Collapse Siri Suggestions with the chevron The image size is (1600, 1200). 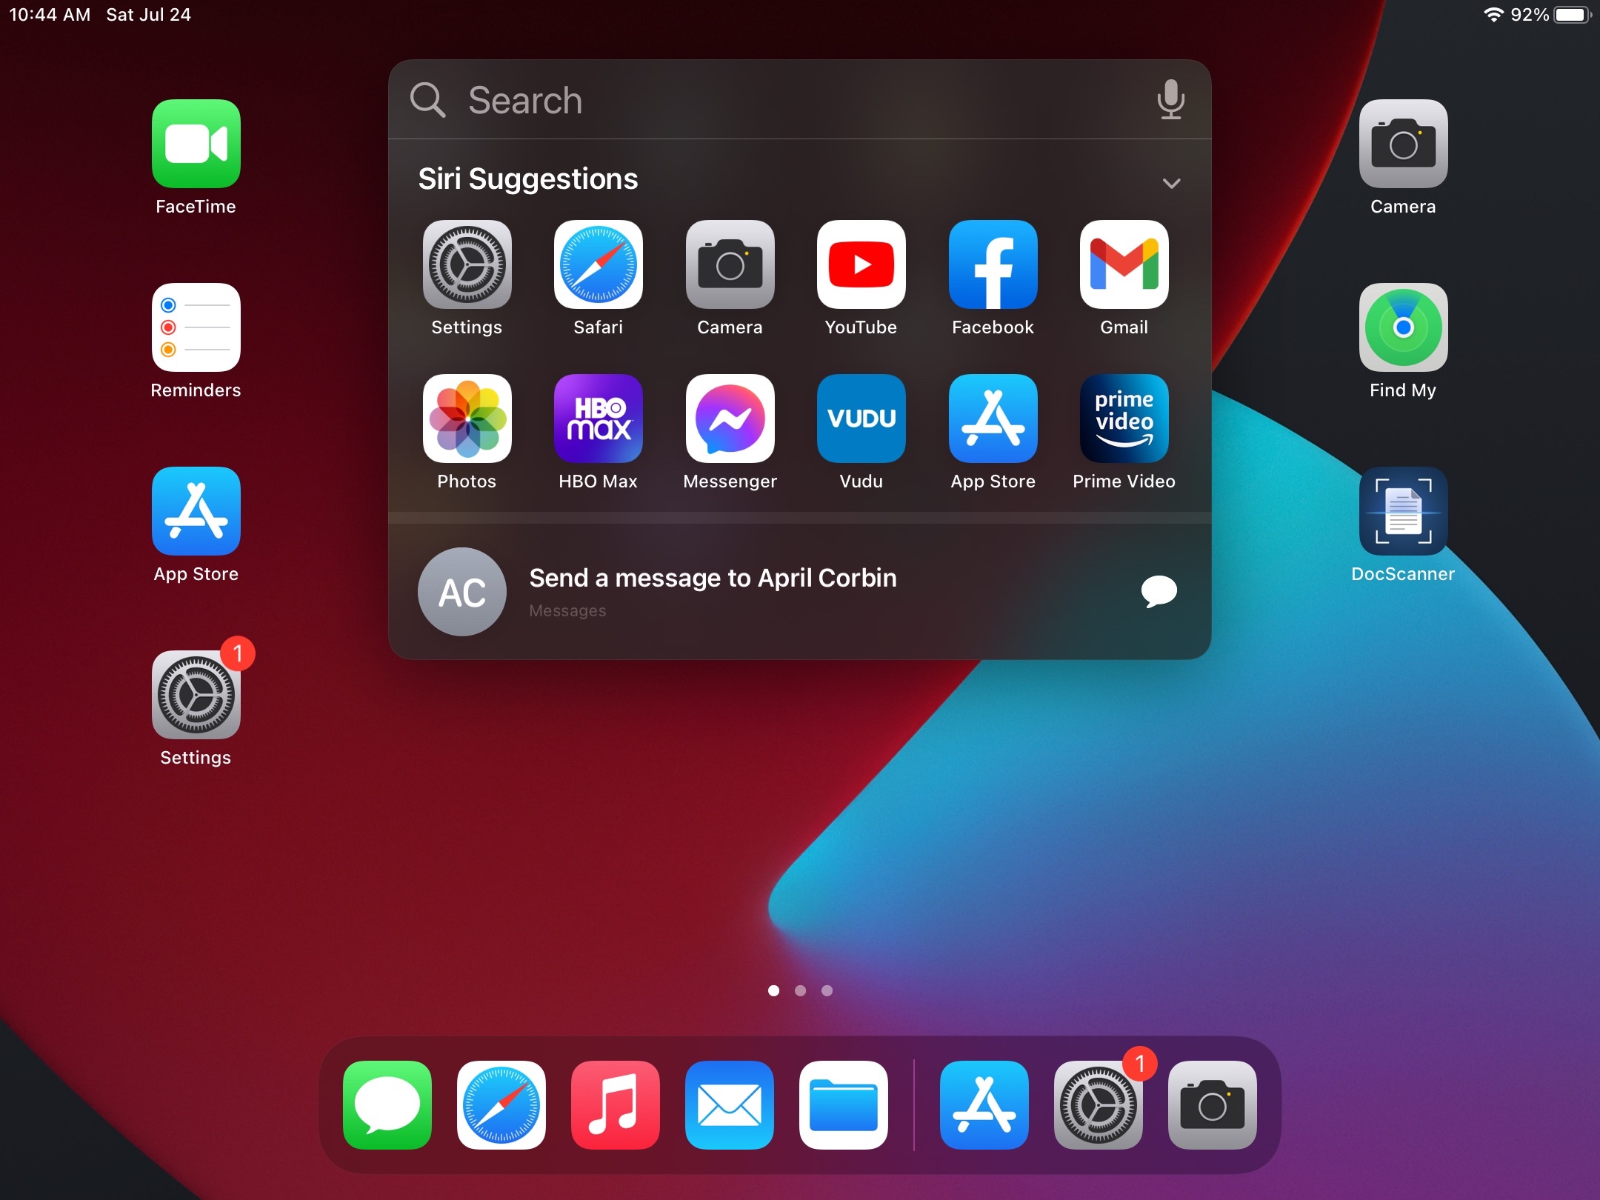click(1171, 182)
